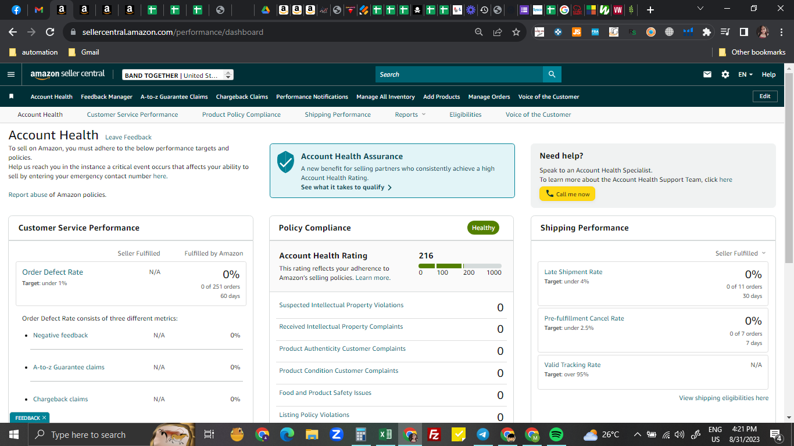The image size is (794, 446).
Task: Click the Amazon Seller Central logo
Action: pos(68,74)
